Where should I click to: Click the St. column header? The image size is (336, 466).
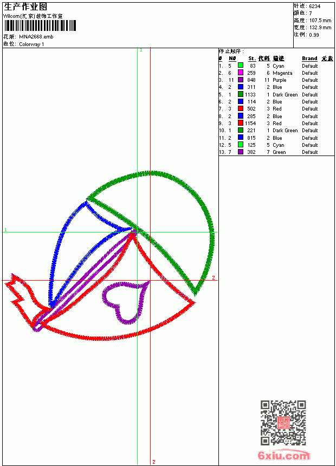click(x=252, y=59)
